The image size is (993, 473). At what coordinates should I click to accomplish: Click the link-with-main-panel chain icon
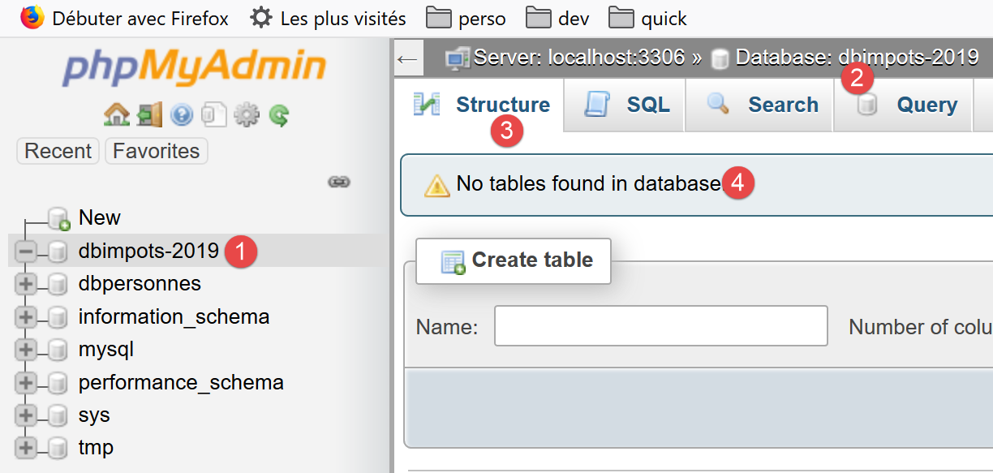pos(338,182)
